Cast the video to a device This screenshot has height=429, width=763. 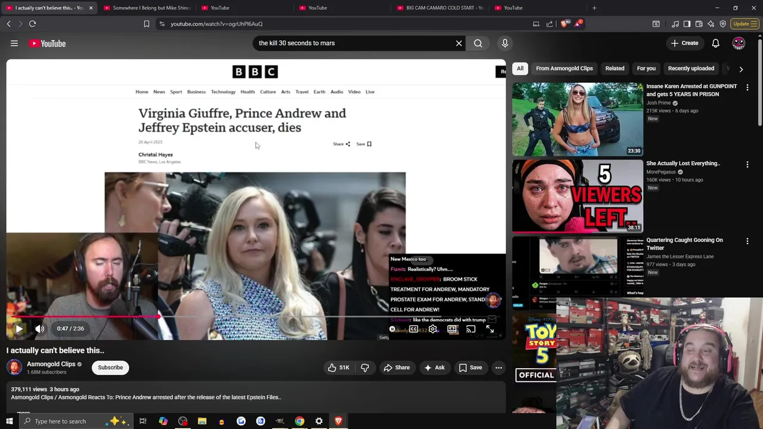(471, 329)
